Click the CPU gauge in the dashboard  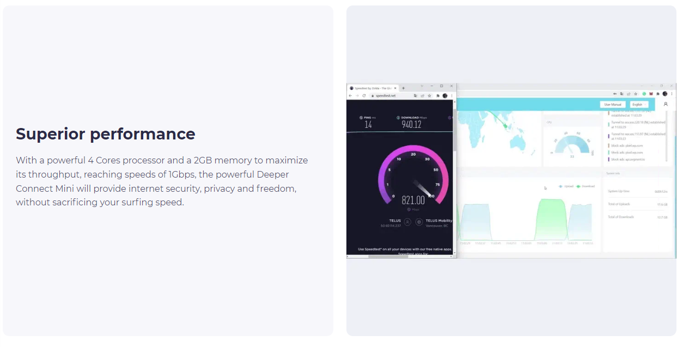[x=571, y=145]
